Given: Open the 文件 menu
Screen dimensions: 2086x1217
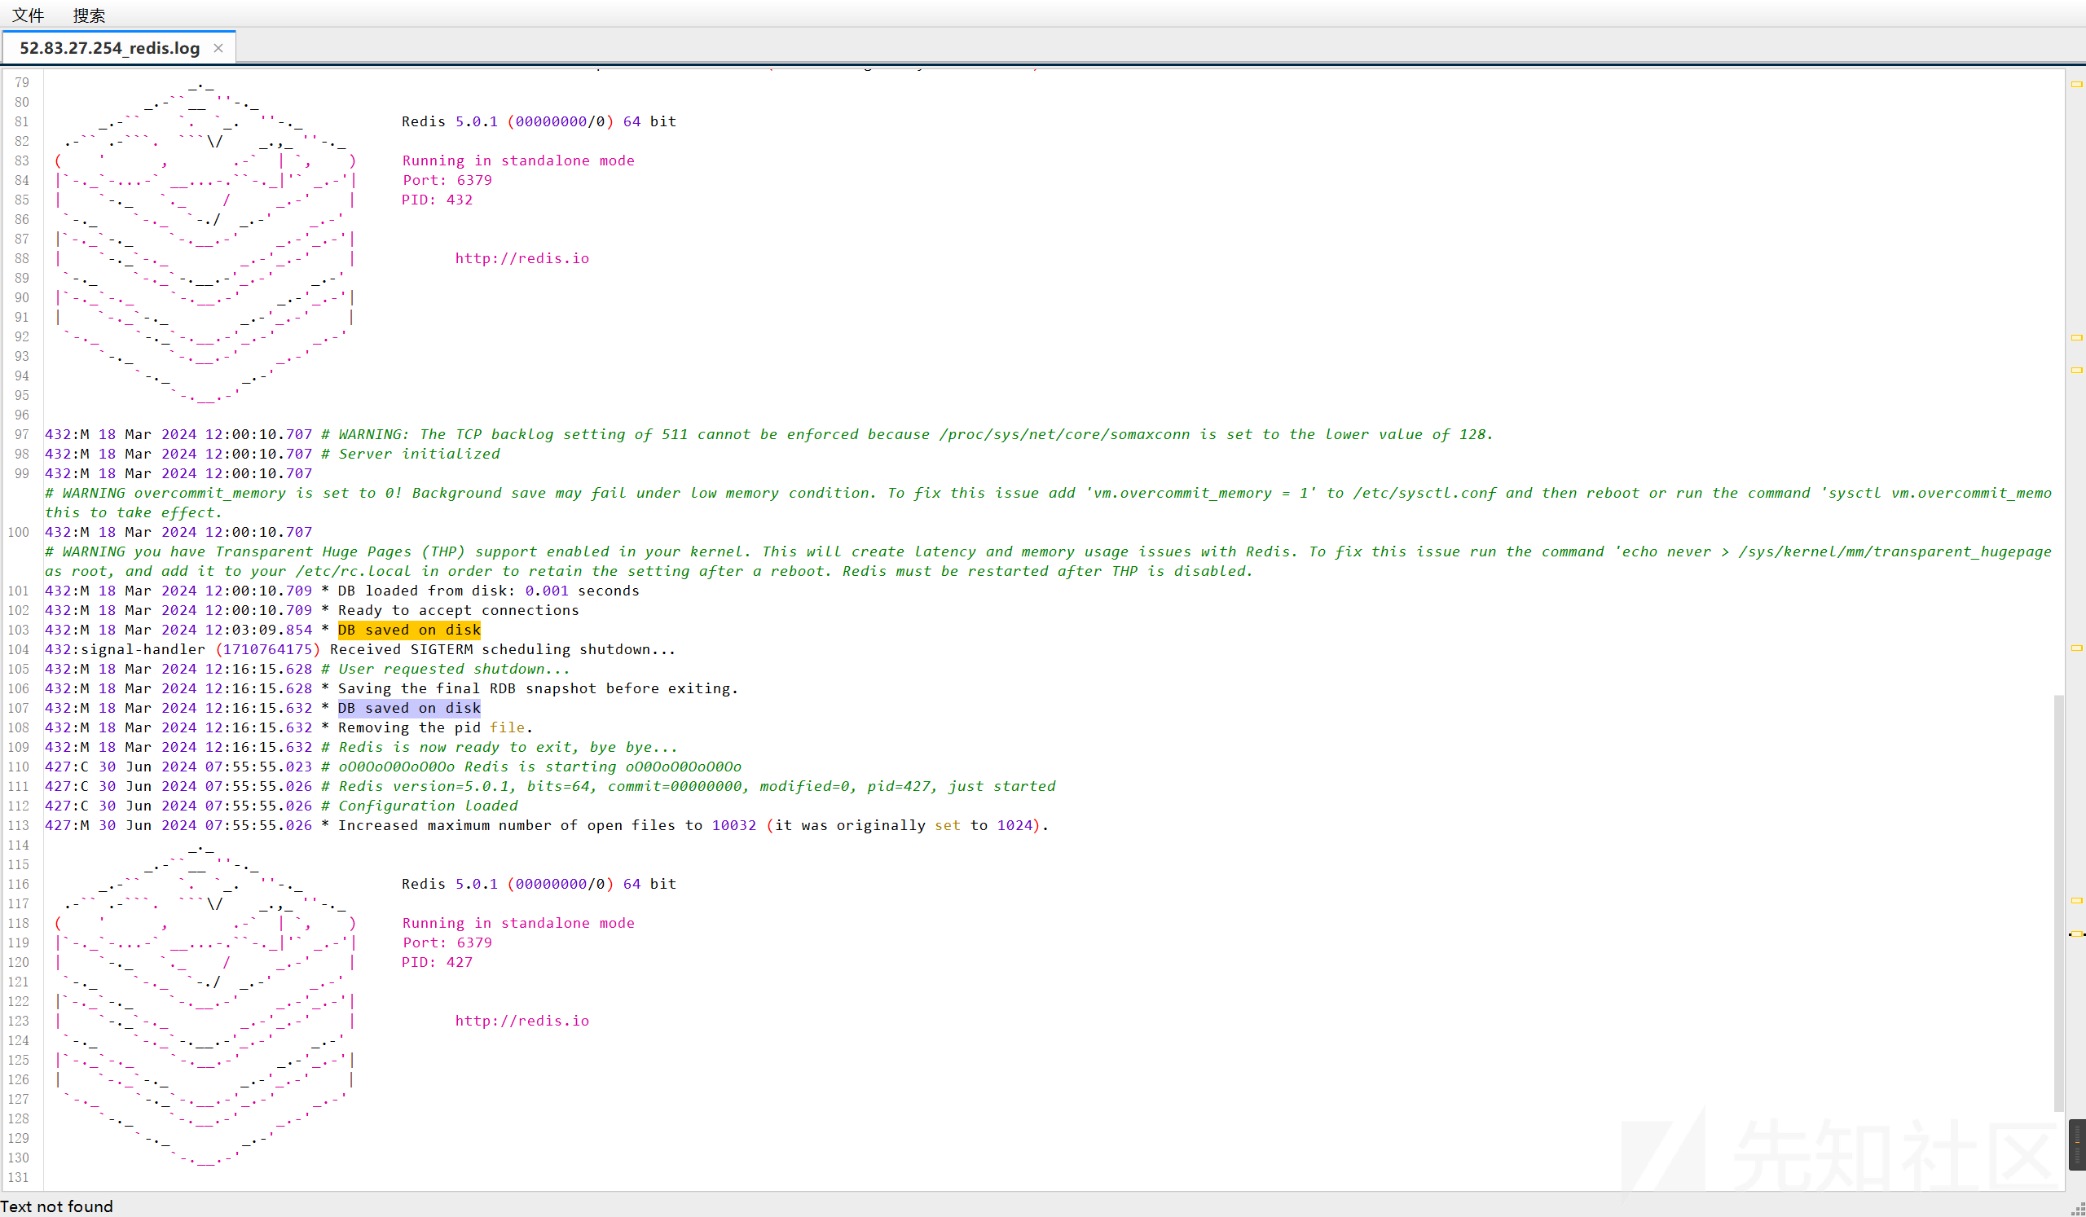Looking at the screenshot, I should point(29,15).
